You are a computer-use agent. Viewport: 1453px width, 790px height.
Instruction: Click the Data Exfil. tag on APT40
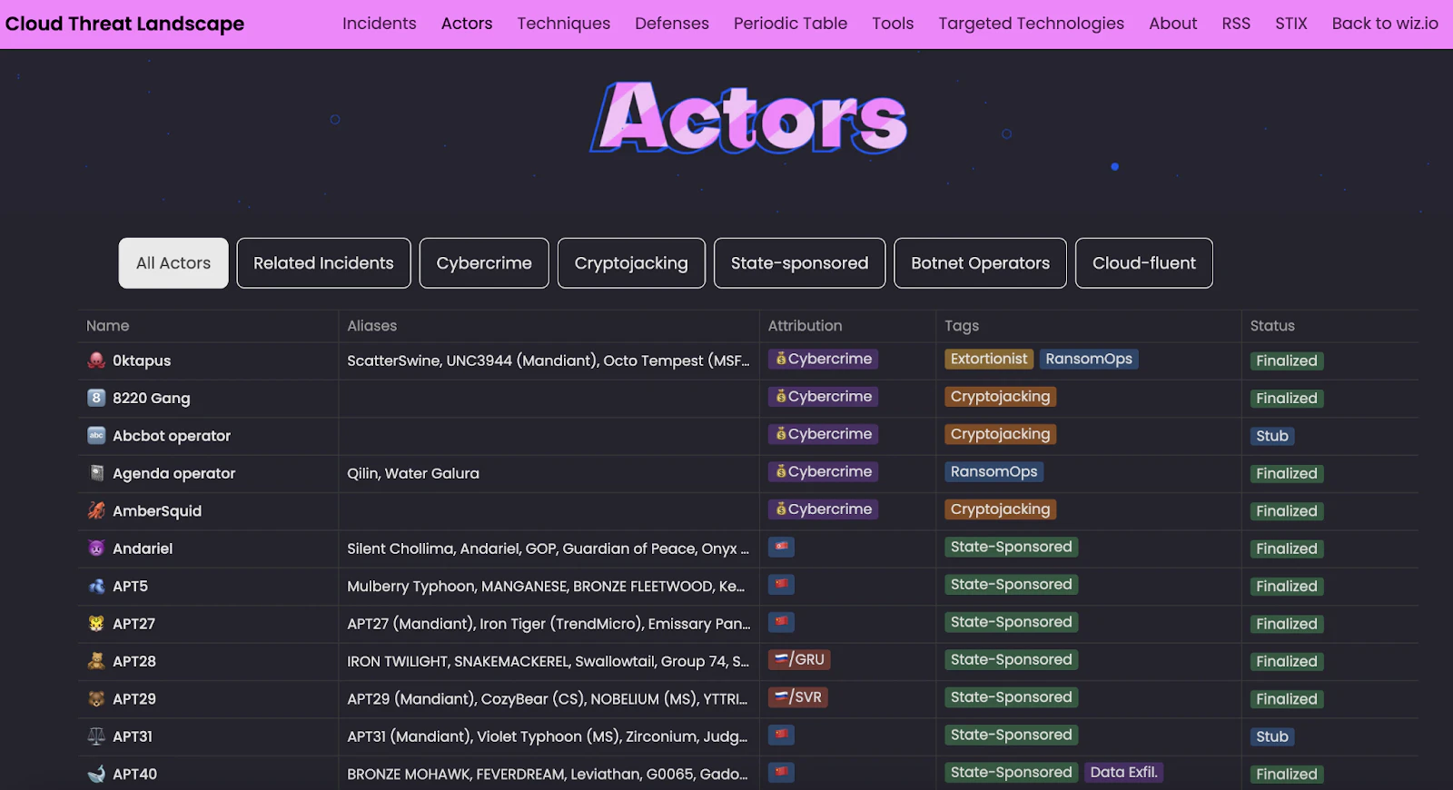point(1123,773)
